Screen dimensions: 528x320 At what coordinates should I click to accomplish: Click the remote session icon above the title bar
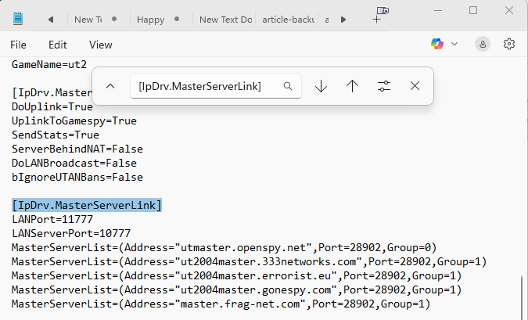coord(383,10)
